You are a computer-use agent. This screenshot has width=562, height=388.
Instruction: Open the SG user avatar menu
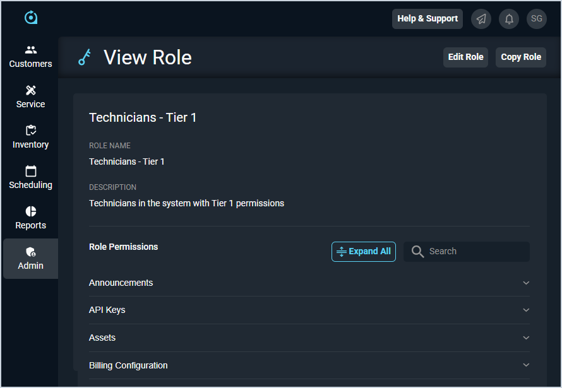(537, 19)
